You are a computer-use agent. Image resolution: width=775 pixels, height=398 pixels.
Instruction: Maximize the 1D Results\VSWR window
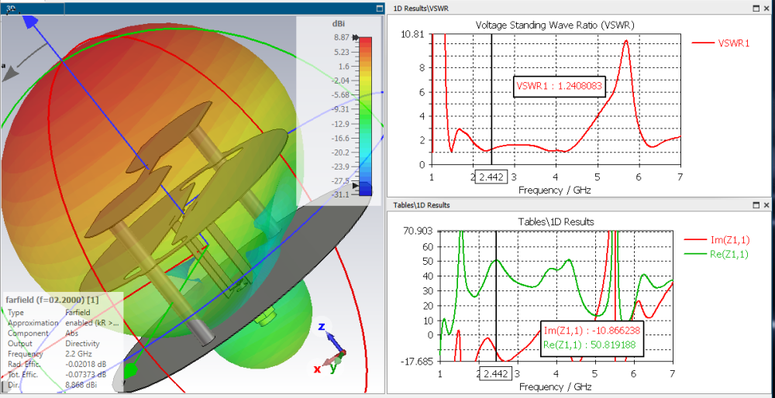[756, 8]
